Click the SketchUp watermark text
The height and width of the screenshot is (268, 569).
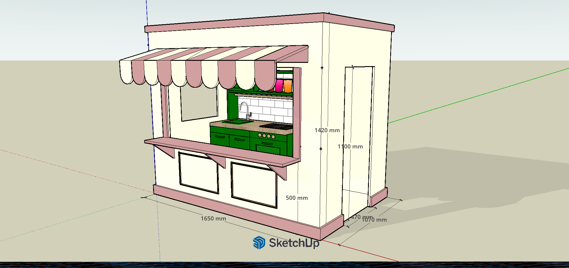pos(294,243)
